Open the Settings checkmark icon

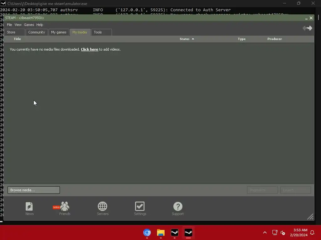click(x=140, y=208)
